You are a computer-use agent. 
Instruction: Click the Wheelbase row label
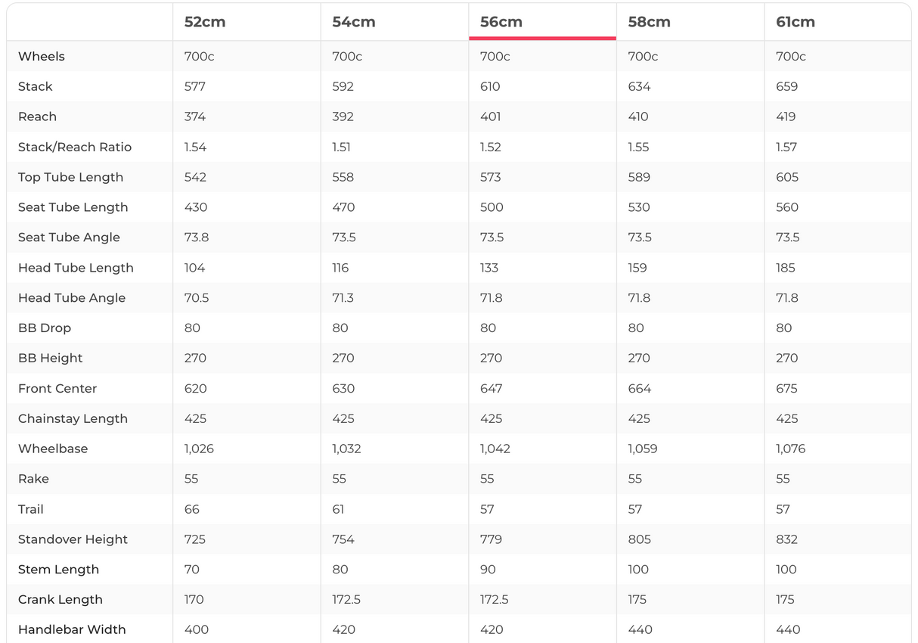pyautogui.click(x=53, y=449)
